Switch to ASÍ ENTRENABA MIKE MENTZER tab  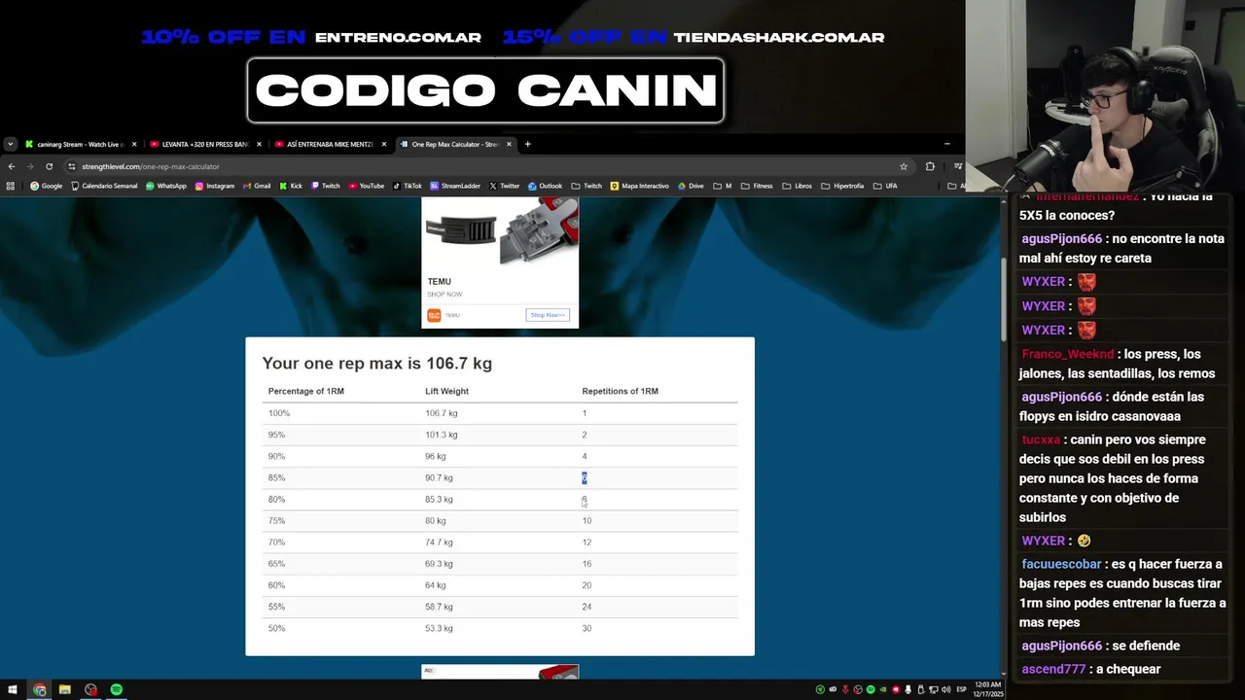point(329,144)
